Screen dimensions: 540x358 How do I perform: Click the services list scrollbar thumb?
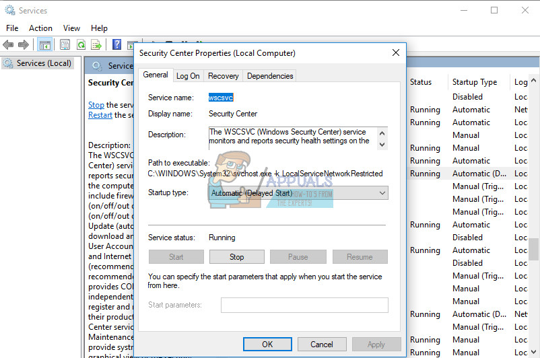click(534, 249)
